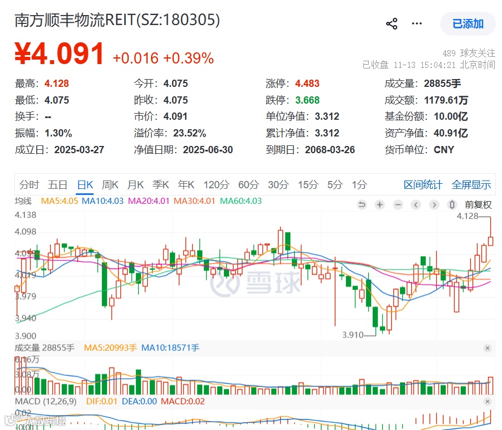Click the 跌停 value 3.668
The width and height of the screenshot is (502, 430).
[x=308, y=100]
